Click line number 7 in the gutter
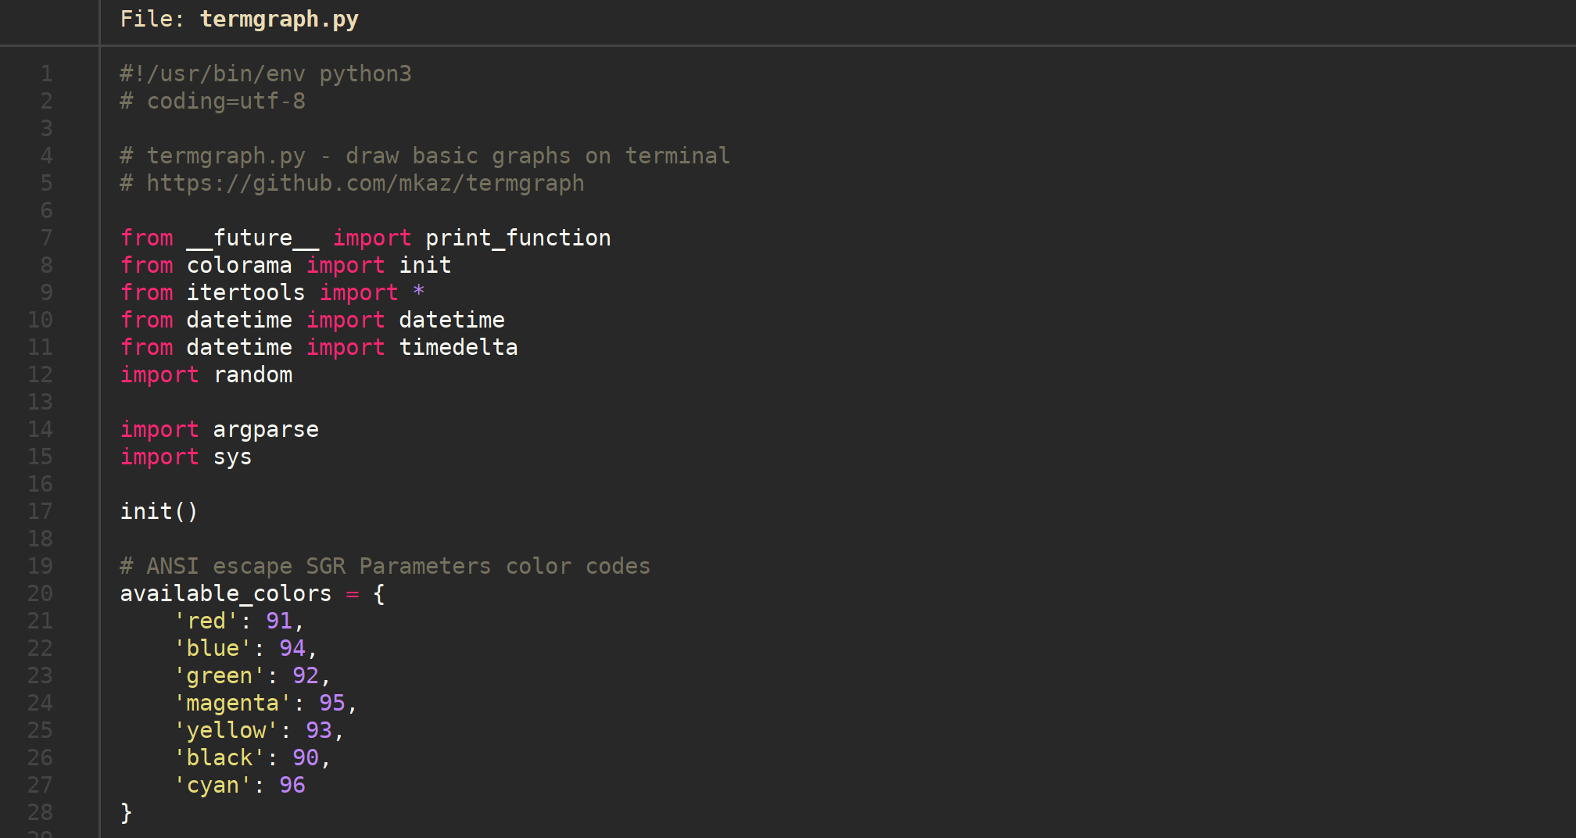This screenshot has width=1576, height=838. [46, 238]
